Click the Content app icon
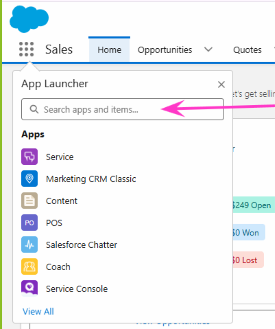 pyautogui.click(x=30, y=201)
